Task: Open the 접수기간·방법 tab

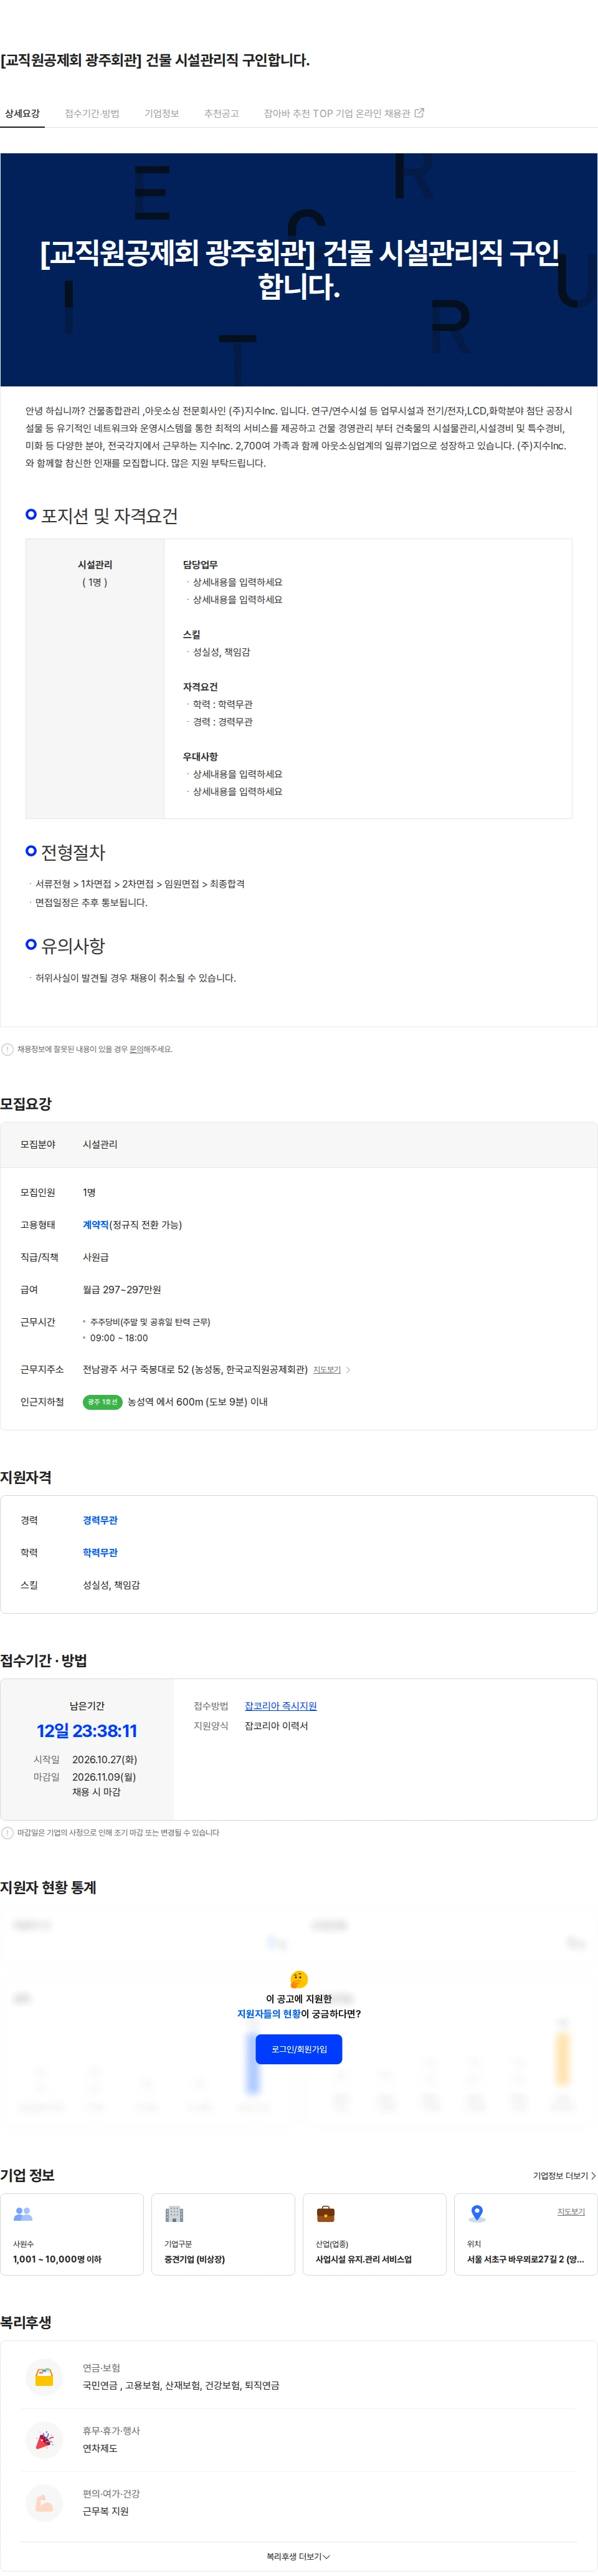Action: coord(92,113)
